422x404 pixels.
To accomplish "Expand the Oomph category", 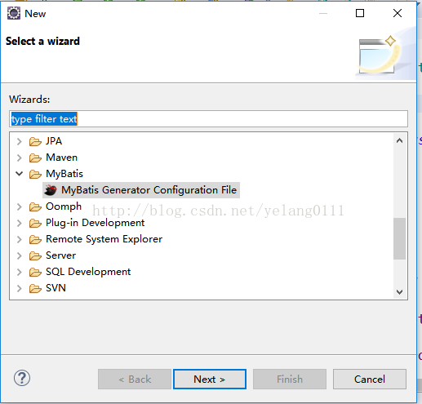I will click(x=19, y=206).
